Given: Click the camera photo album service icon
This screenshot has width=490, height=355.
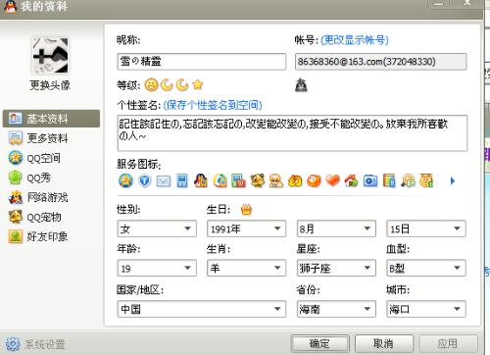Looking at the screenshot, I should point(370,180).
